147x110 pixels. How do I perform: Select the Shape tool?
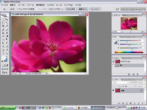click(7, 46)
